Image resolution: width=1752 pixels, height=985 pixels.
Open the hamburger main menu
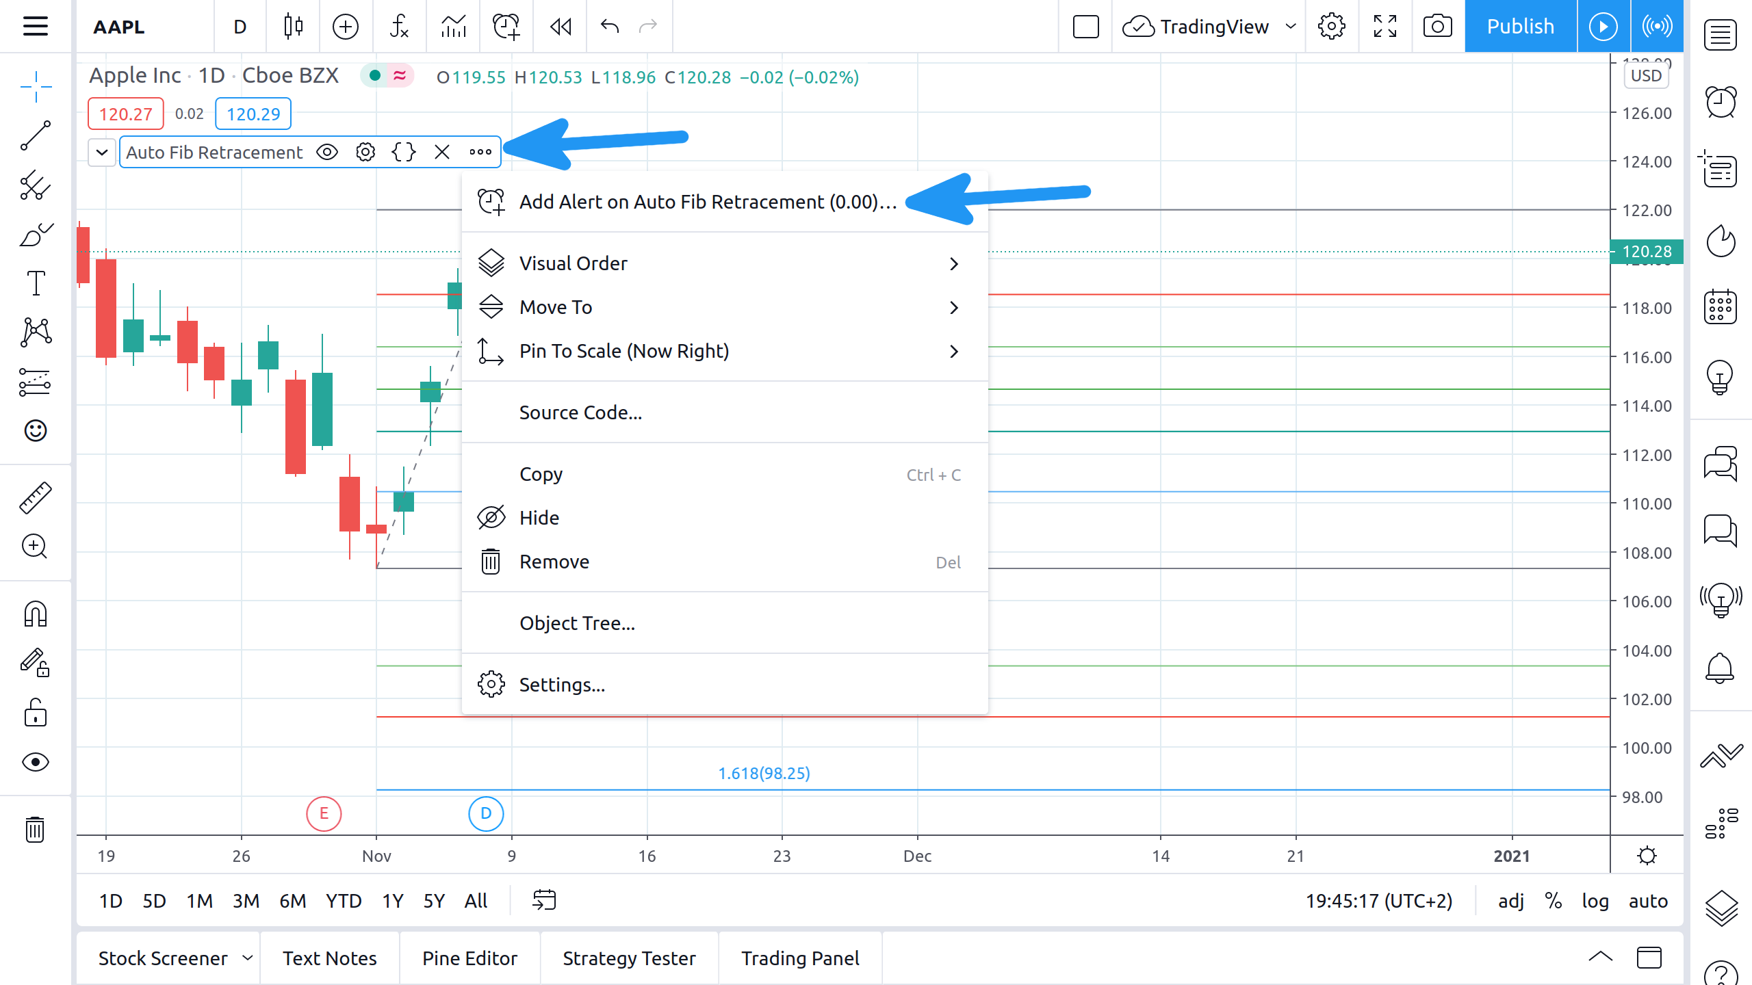(x=35, y=27)
